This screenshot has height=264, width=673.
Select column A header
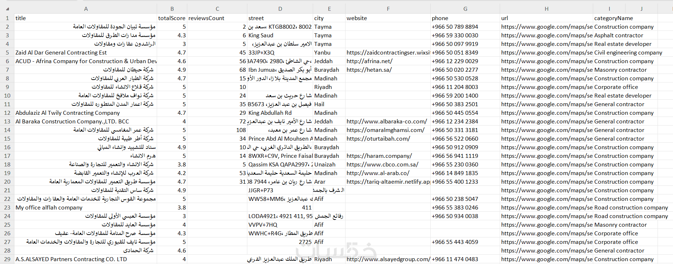coord(86,9)
